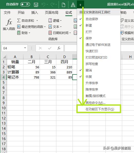Uncheck 撤消 in the customize menu
Screen dimensions: 134x153
99,70
